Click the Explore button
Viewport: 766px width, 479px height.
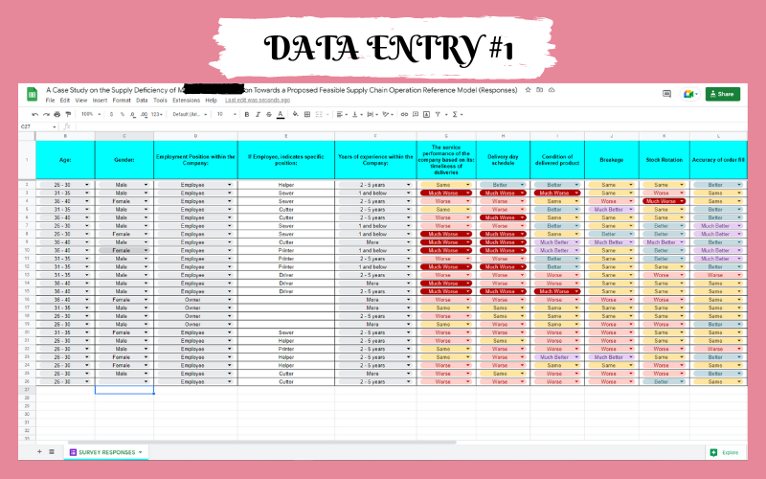[726, 452]
